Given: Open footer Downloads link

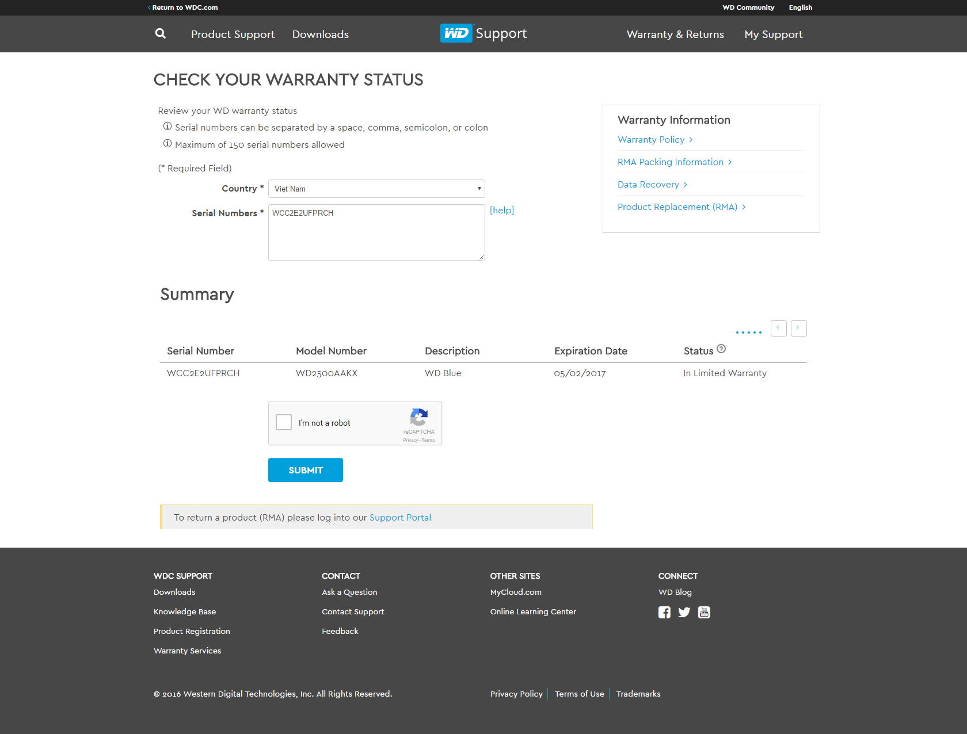Looking at the screenshot, I should point(174,592).
